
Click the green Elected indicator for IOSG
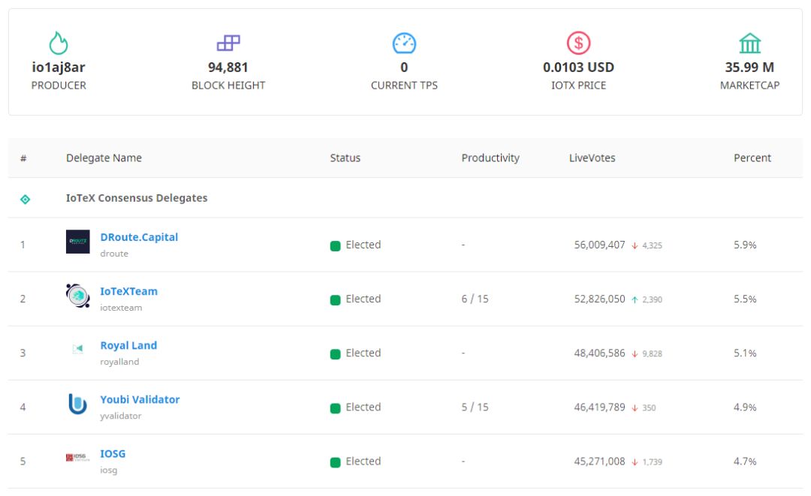click(335, 462)
